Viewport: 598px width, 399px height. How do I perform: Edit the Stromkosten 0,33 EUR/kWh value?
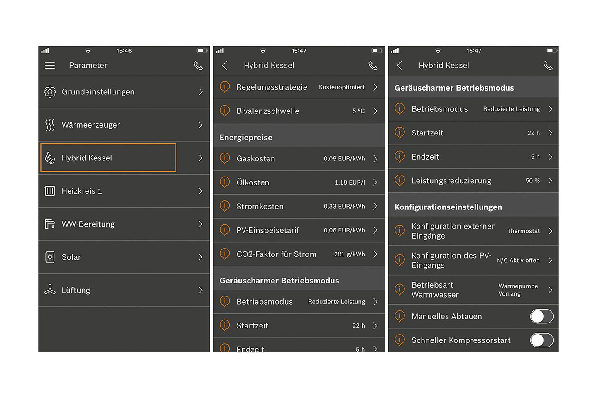tap(344, 207)
